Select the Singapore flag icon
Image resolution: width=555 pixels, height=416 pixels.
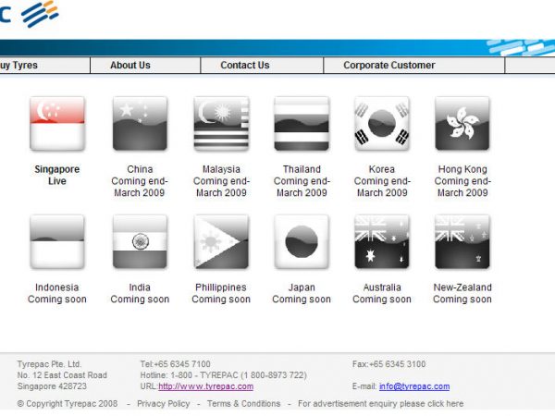click(x=57, y=124)
